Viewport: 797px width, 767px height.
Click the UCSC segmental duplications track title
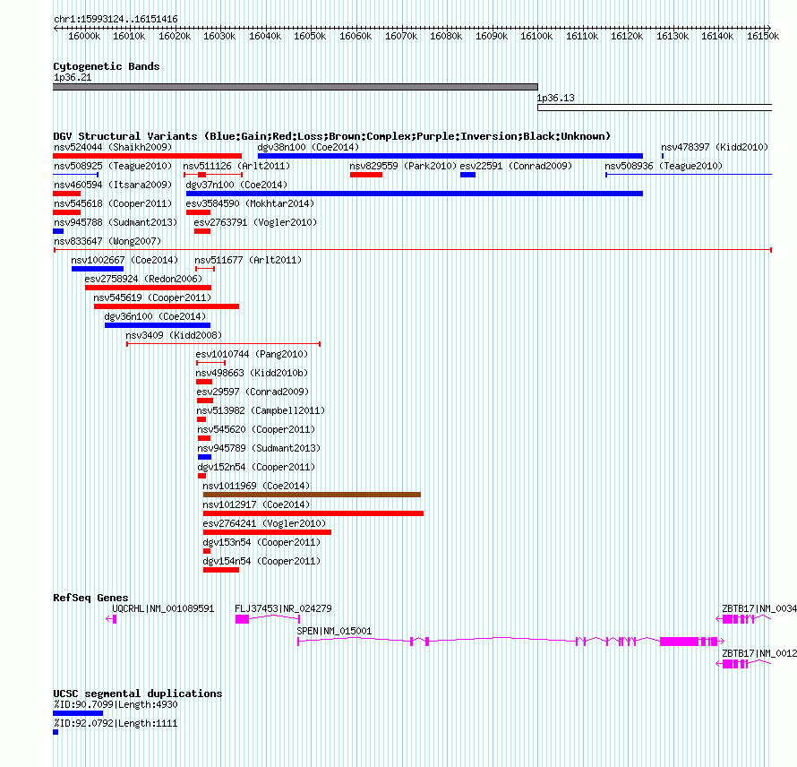(x=138, y=694)
